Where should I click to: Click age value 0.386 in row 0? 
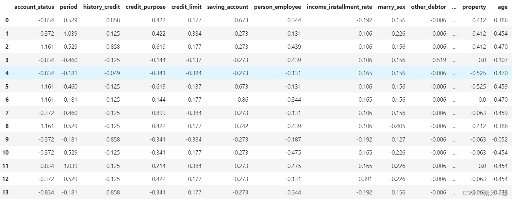click(x=501, y=20)
